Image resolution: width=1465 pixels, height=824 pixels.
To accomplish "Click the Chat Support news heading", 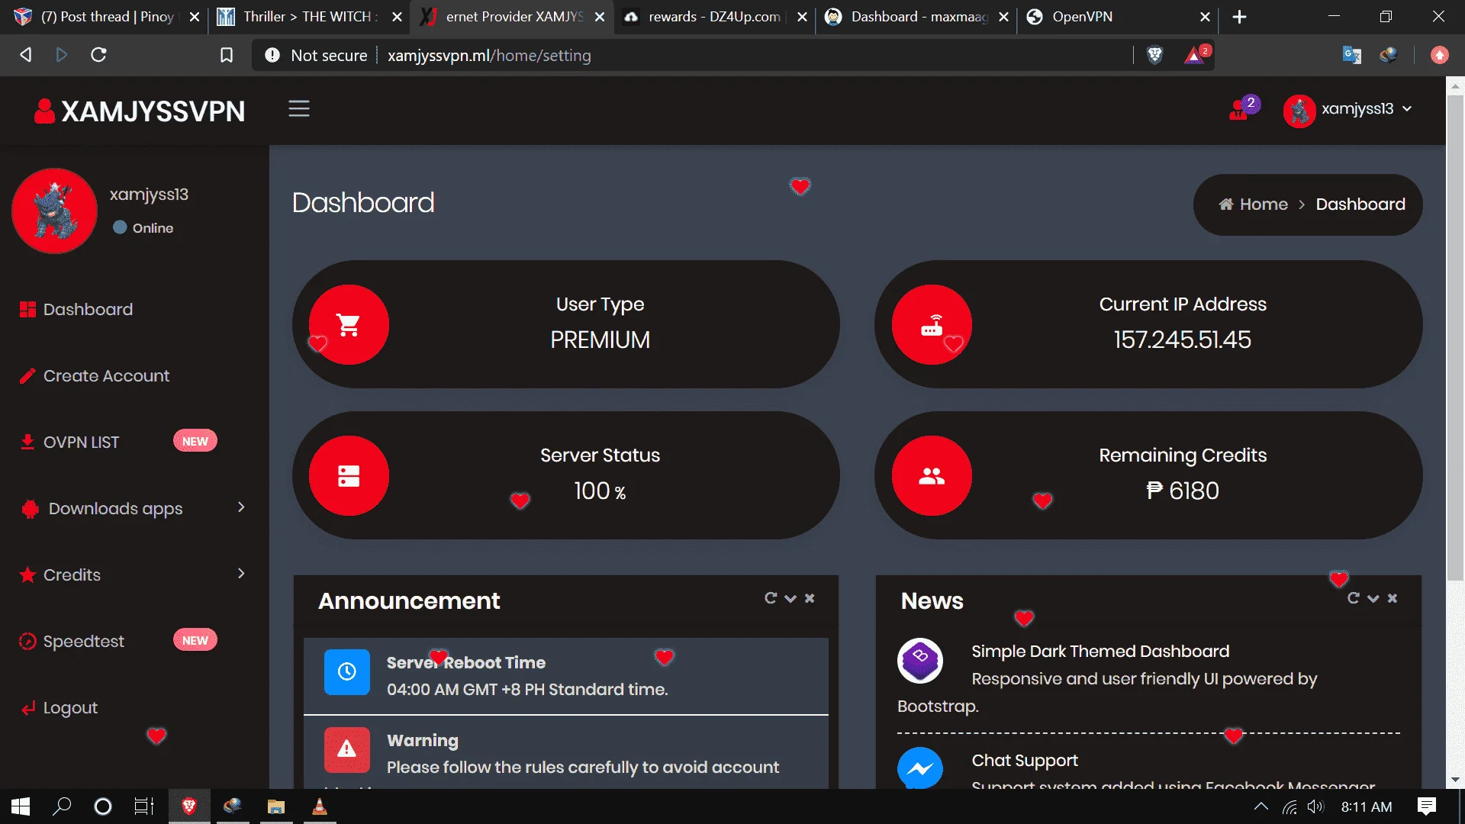I will [1025, 761].
